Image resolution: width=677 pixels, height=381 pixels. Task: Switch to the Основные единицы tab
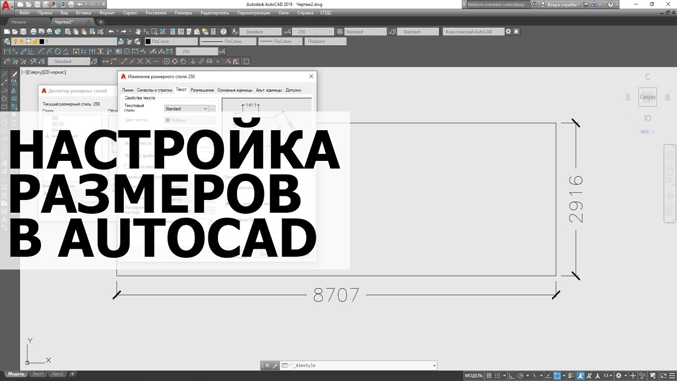coord(235,90)
